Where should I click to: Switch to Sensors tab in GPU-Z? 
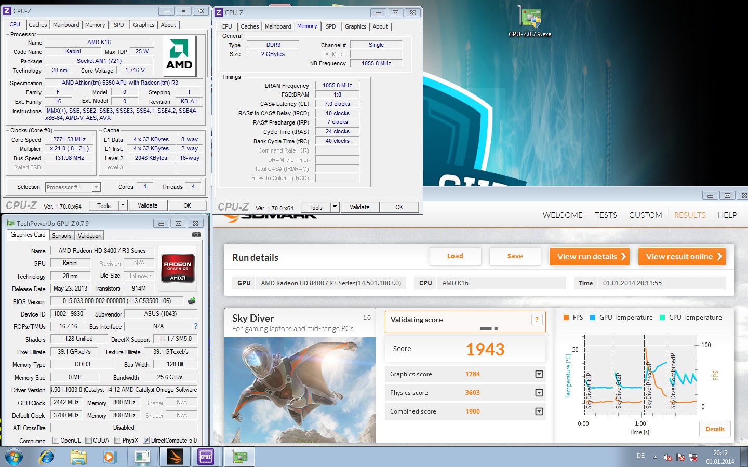coord(61,236)
